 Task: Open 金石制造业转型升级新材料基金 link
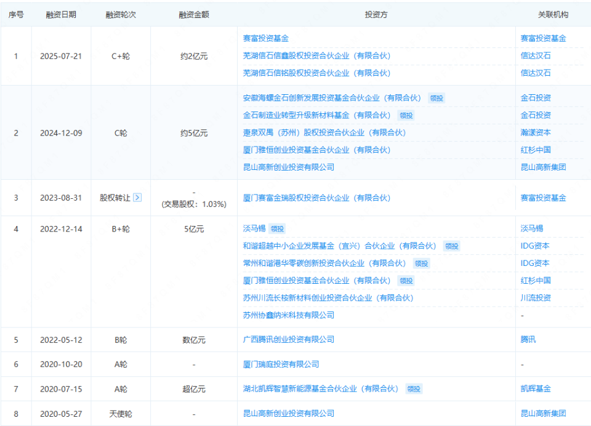(316, 115)
